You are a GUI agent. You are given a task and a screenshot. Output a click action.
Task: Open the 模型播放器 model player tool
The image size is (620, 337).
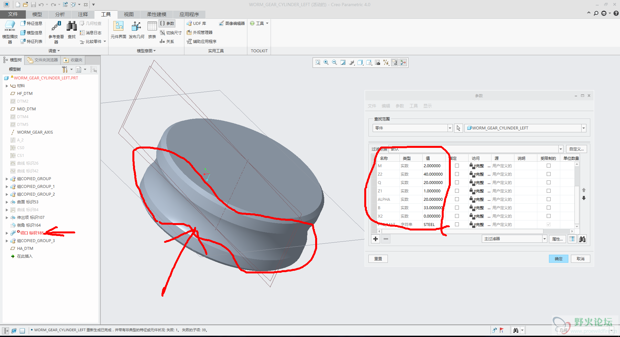10,32
